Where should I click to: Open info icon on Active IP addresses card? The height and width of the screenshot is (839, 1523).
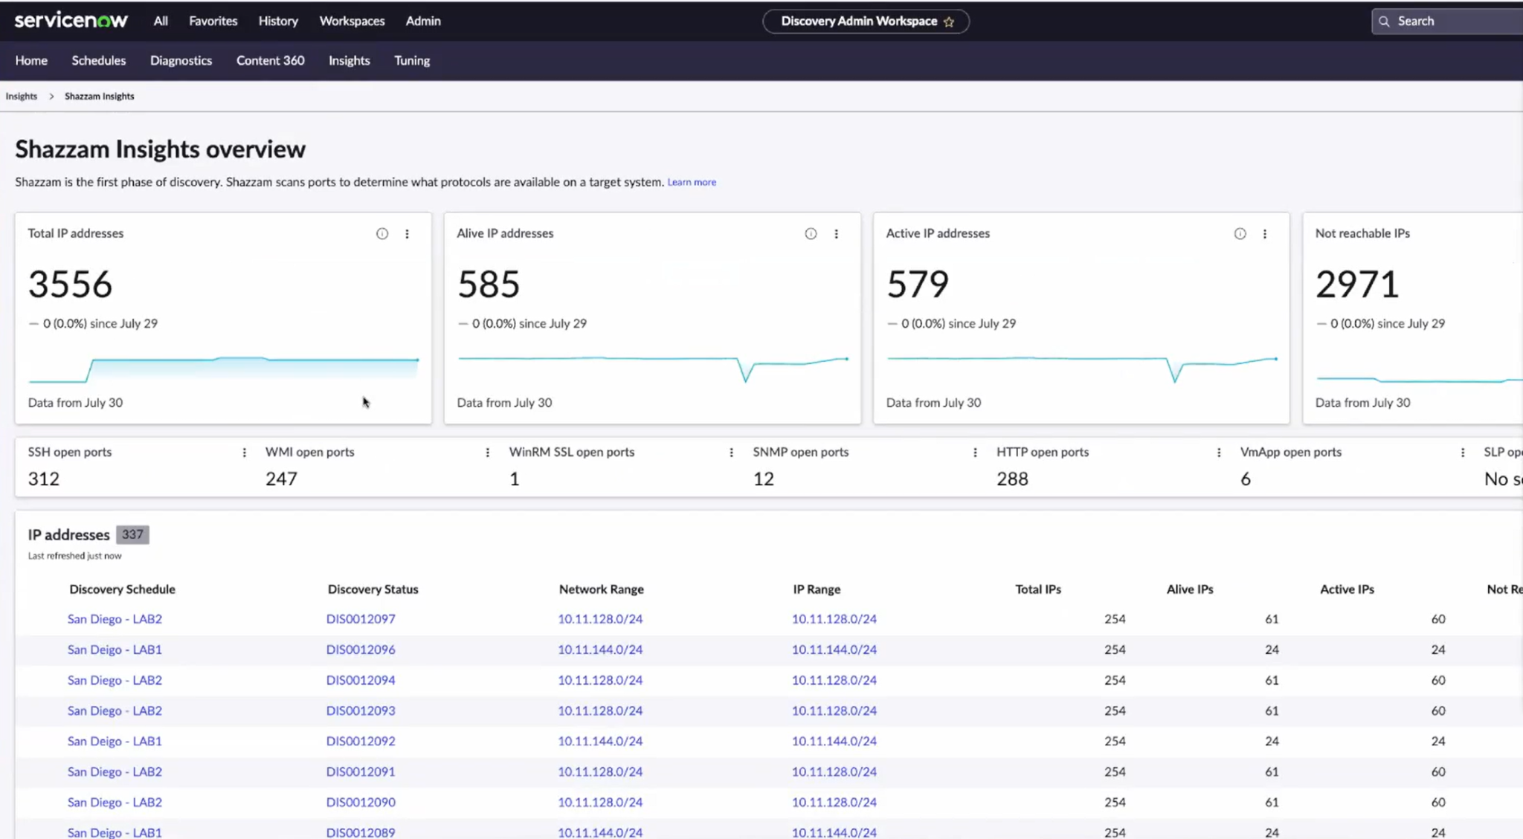[x=1240, y=233]
